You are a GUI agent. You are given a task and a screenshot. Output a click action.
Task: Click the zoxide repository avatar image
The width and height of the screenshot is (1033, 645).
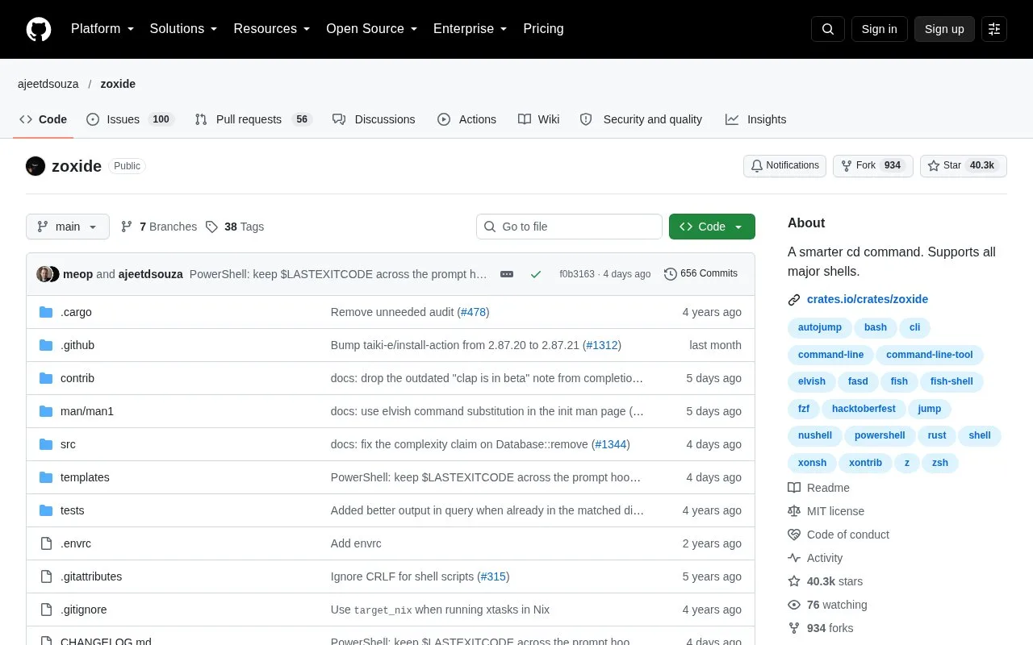coord(36,166)
